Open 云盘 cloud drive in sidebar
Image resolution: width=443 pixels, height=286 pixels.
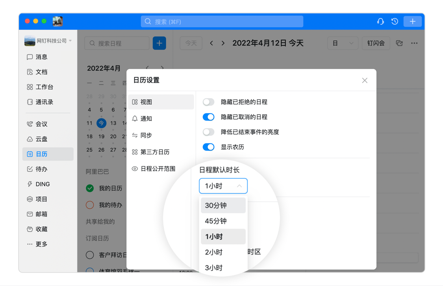tap(41, 139)
